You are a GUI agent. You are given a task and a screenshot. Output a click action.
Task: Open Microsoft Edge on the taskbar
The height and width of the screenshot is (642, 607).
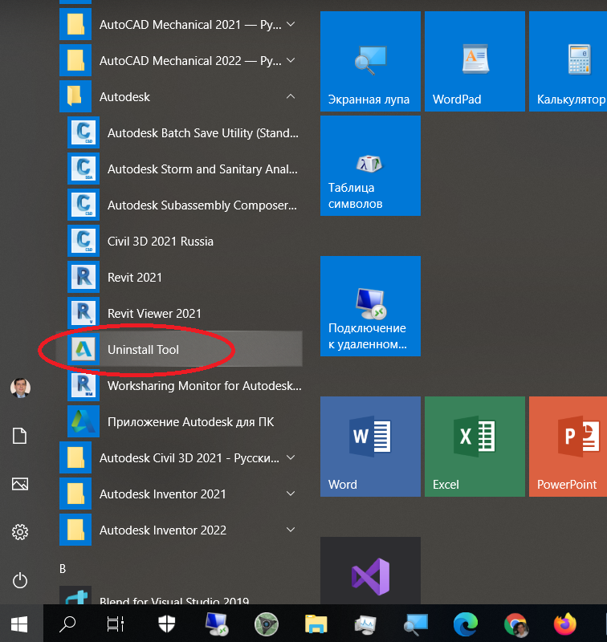coord(465,624)
